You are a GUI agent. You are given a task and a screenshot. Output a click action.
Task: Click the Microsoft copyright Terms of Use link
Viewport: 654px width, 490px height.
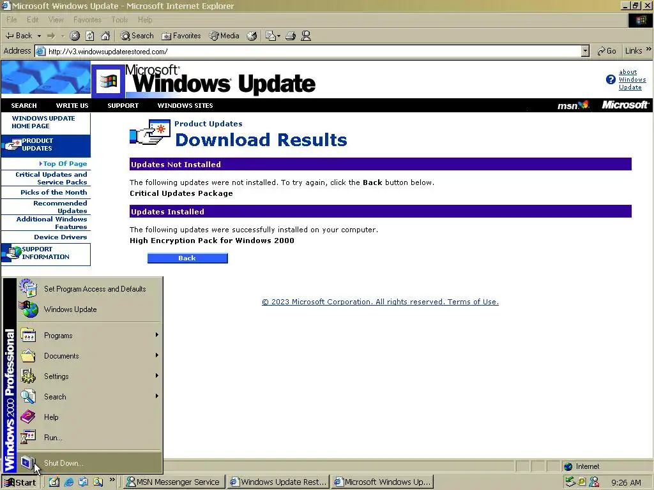[380, 302]
